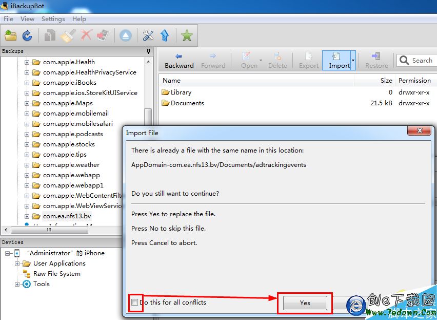
Task: Sort the list by the Name column
Action: [x=256, y=81]
